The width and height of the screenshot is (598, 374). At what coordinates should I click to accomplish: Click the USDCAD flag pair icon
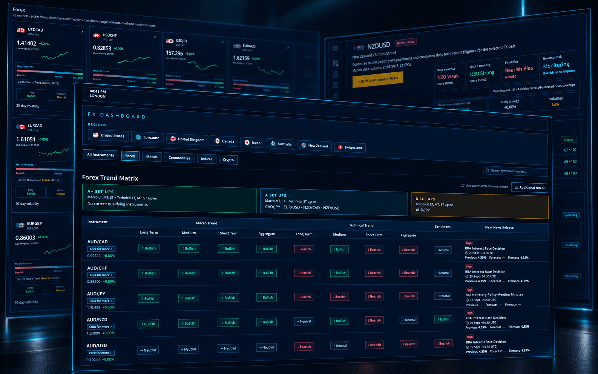pyautogui.click(x=21, y=30)
